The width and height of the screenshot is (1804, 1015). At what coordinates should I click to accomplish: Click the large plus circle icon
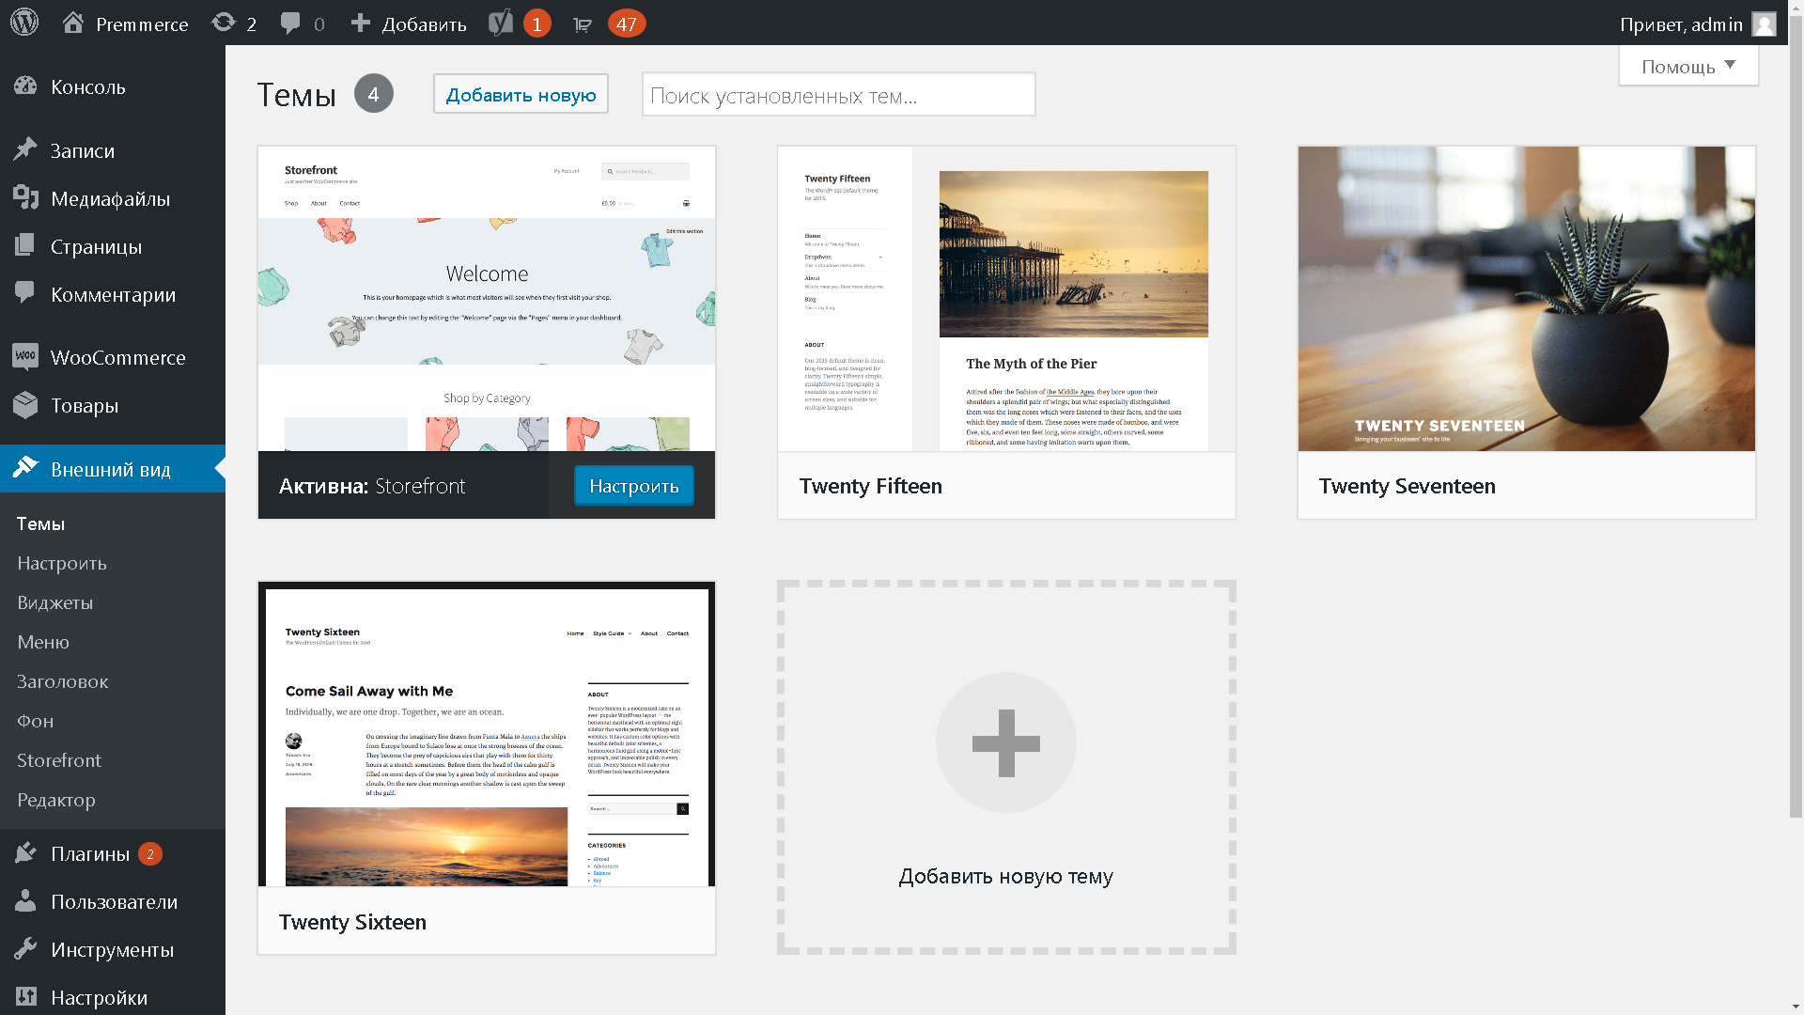(x=1006, y=742)
